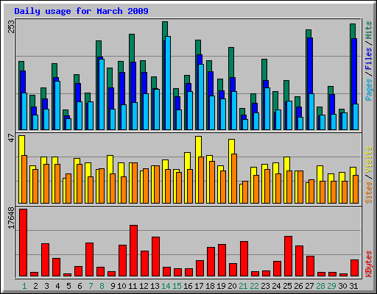Select day 17 on the date axis
This screenshot has width=377, height=294.
199,286
